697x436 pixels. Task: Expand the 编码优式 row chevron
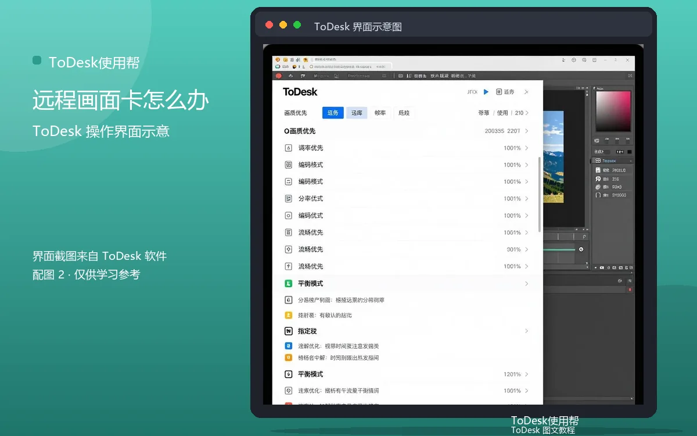point(527,216)
